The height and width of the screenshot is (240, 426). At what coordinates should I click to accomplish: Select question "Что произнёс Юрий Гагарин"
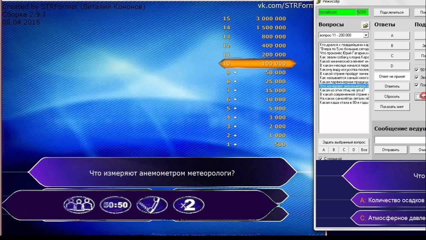(x=344, y=53)
